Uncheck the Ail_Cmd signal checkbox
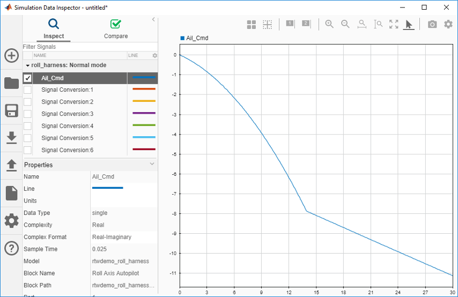The image size is (458, 297). (27, 78)
